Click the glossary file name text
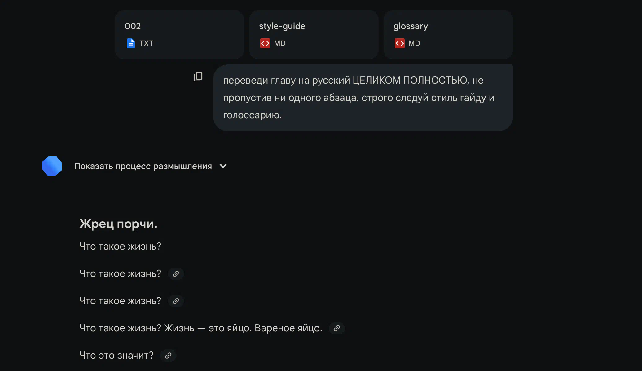Viewport: 642px width, 371px height. [411, 26]
